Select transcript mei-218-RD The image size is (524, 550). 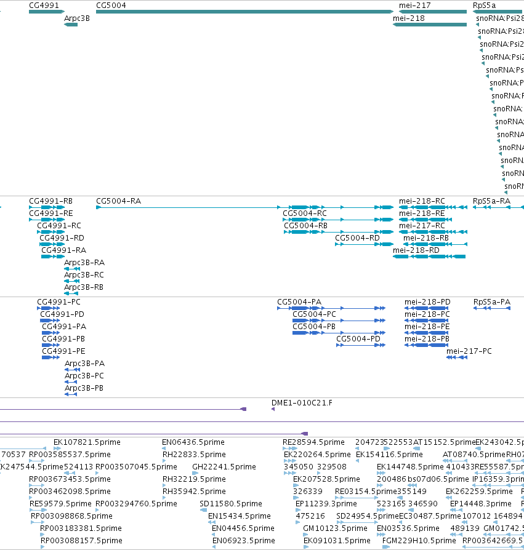click(416, 250)
